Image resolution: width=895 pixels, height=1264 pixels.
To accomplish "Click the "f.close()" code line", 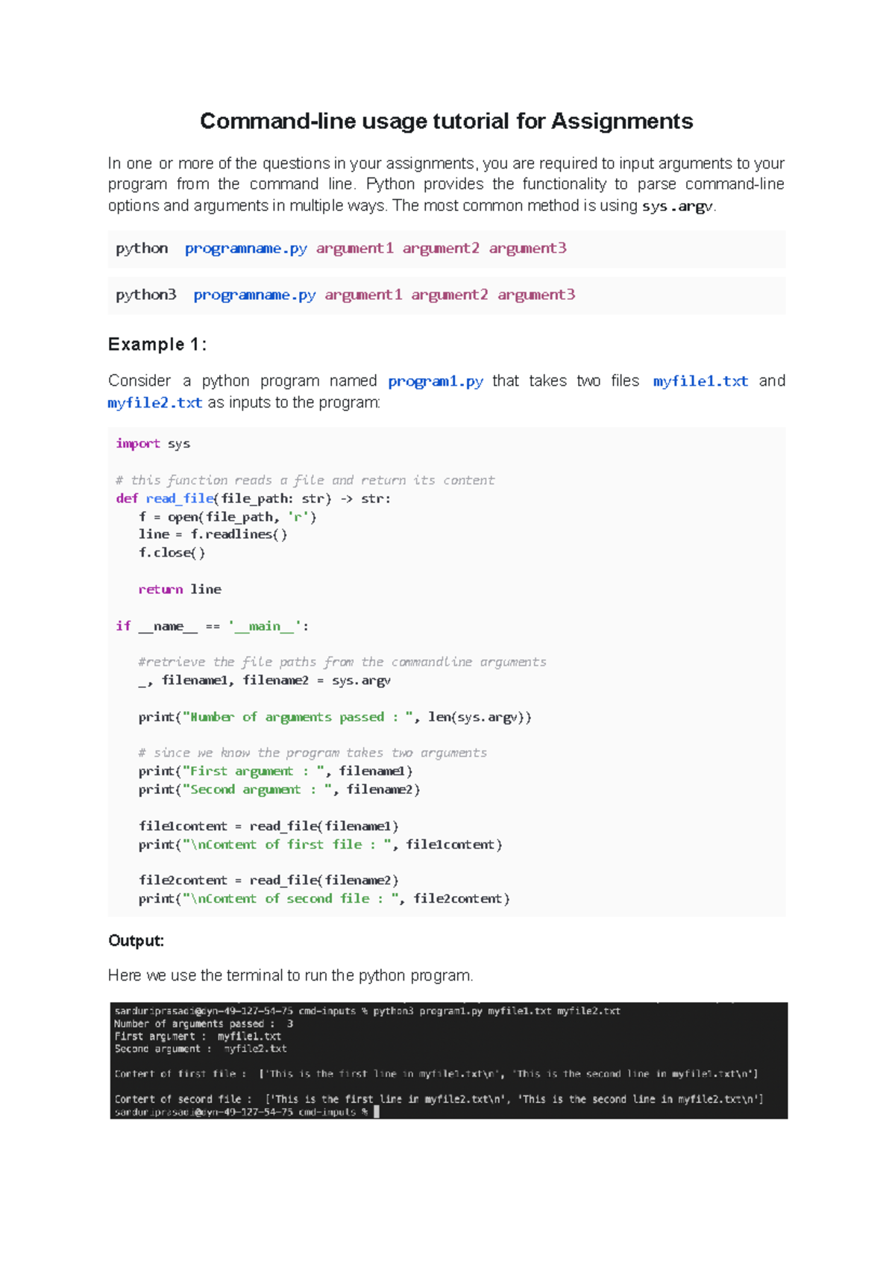I will [172, 553].
